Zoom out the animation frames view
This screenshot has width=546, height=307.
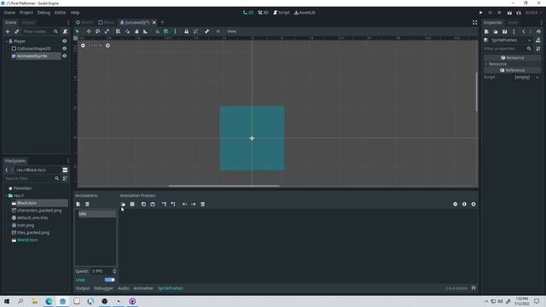click(455, 205)
